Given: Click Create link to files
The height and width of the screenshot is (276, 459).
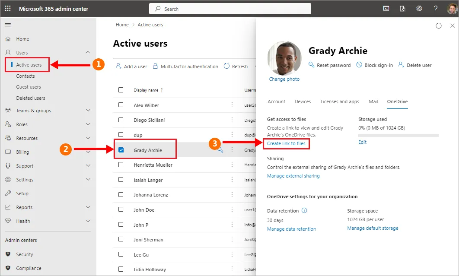Looking at the screenshot, I should 286,143.
